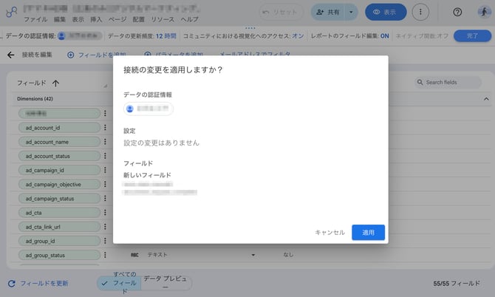Open the 編集 menu
Viewport: 495px width, 297px height.
coord(60,19)
